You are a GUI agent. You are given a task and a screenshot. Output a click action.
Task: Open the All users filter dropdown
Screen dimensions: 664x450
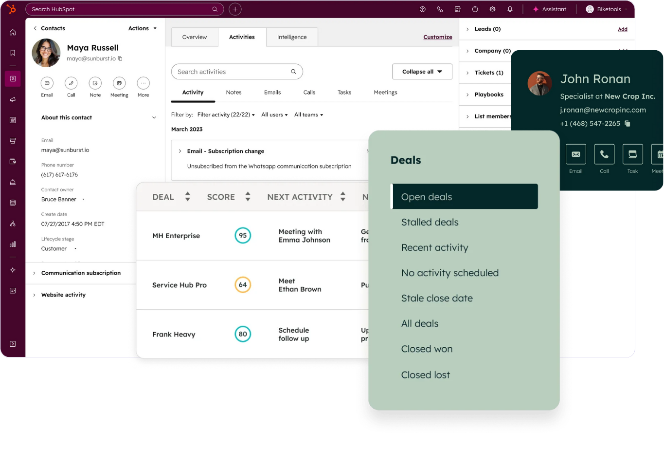(x=274, y=114)
